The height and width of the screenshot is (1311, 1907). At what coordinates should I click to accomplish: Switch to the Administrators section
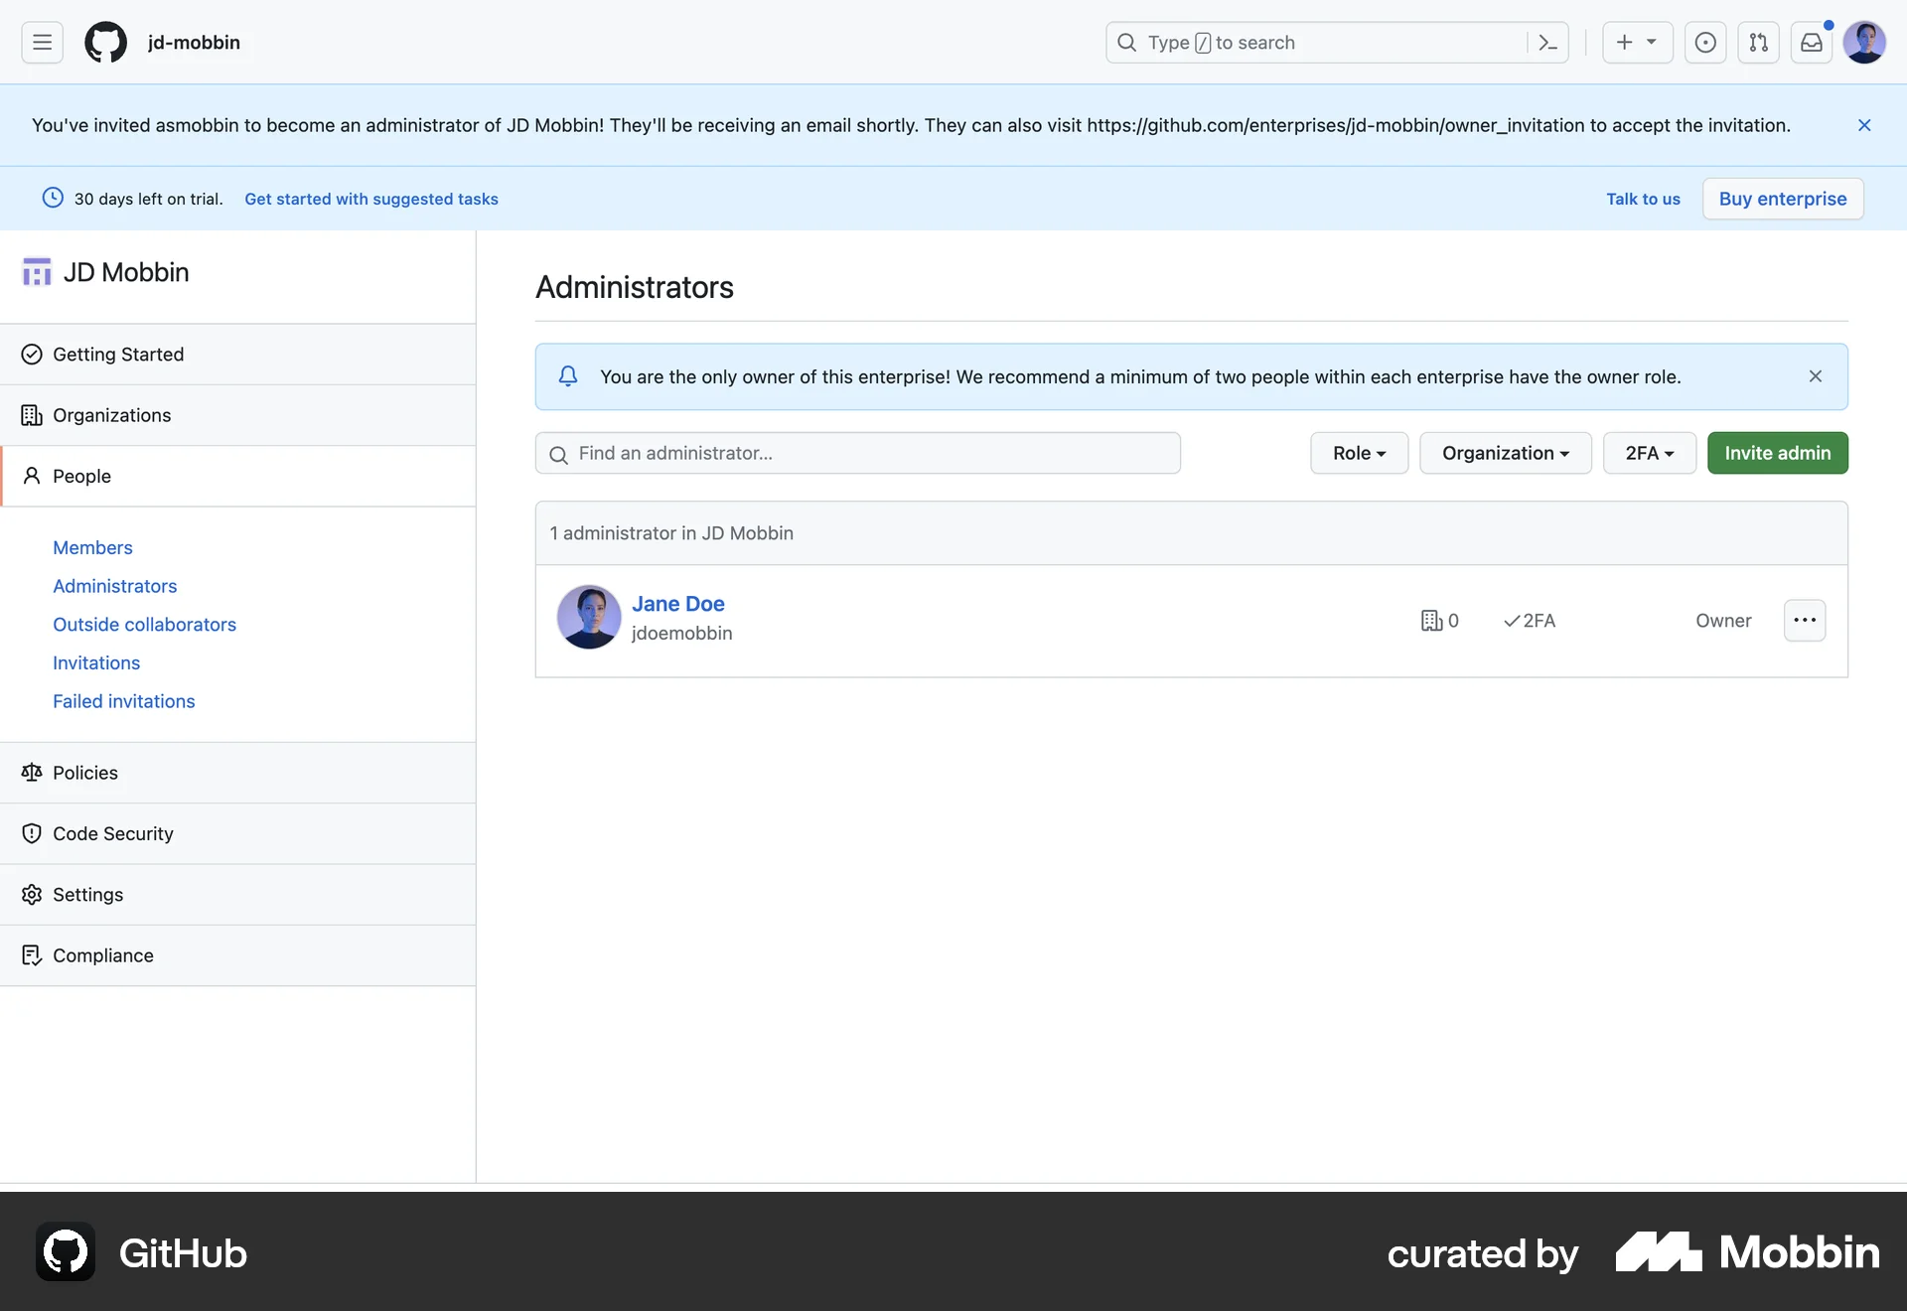[114, 586]
